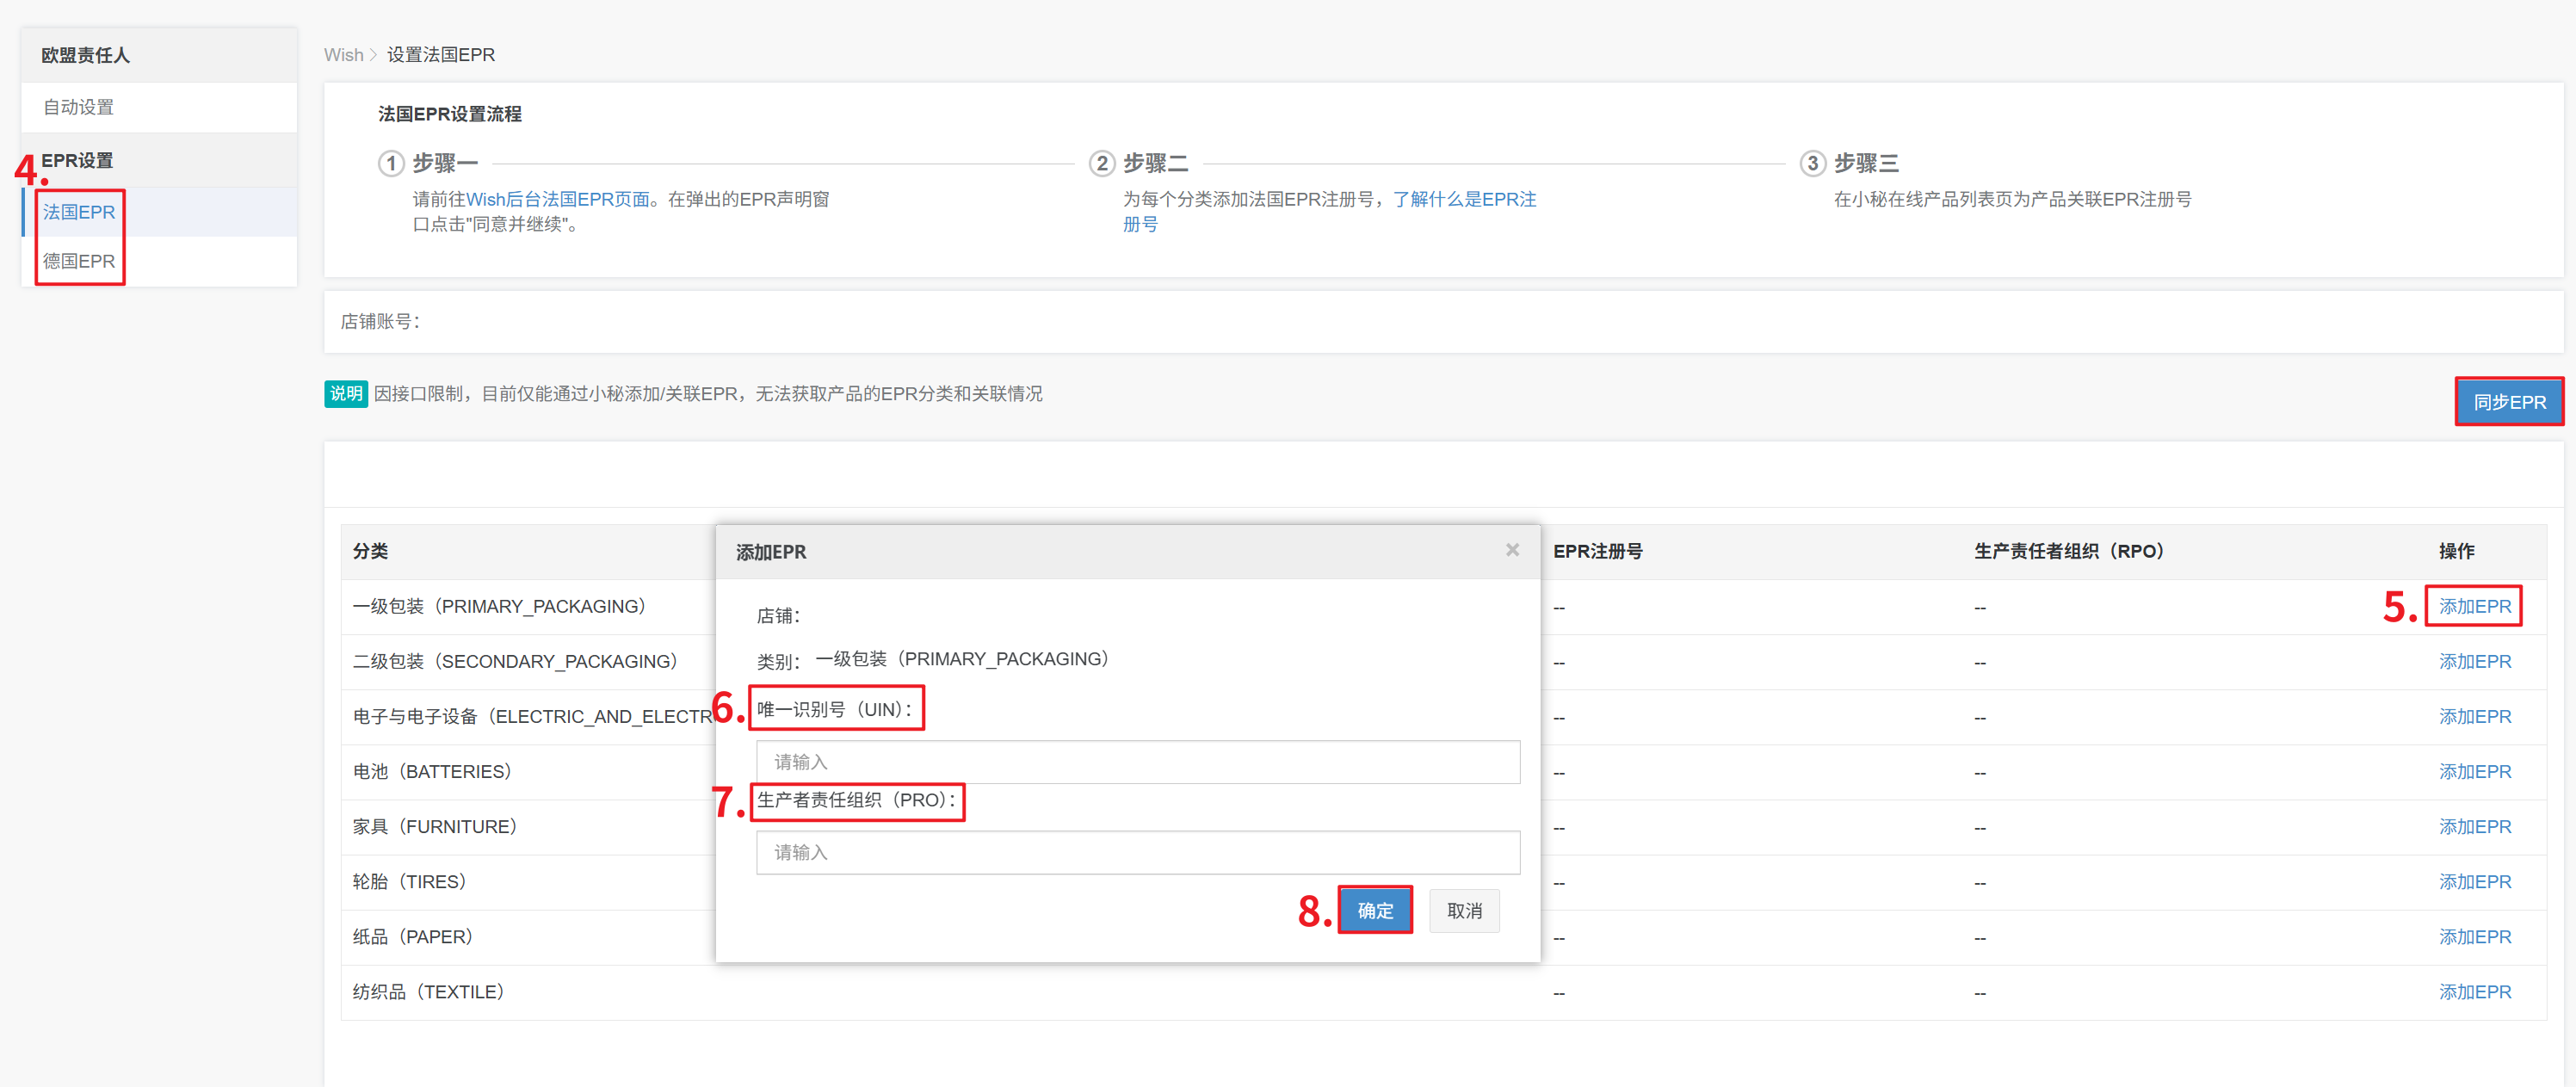Open 德国EPR in sidebar
This screenshot has width=2576, height=1087.
[79, 261]
